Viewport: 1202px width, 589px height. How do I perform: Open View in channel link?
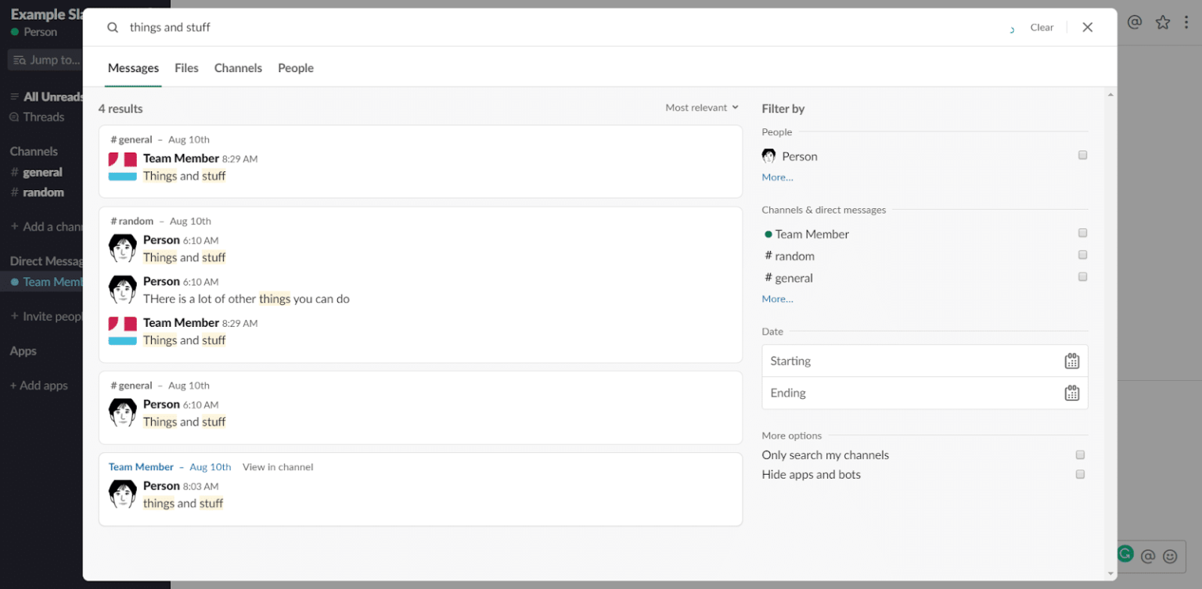pos(278,467)
